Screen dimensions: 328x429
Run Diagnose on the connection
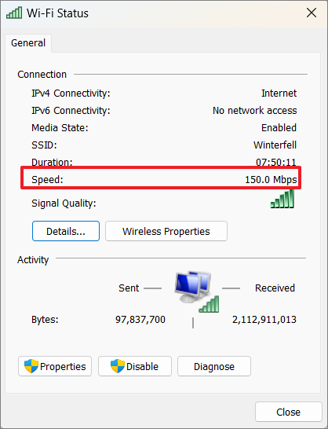click(x=214, y=366)
